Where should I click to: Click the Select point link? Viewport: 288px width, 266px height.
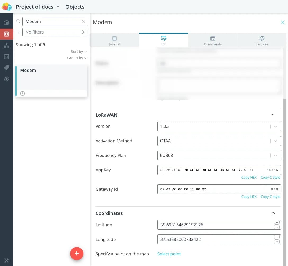click(x=169, y=254)
